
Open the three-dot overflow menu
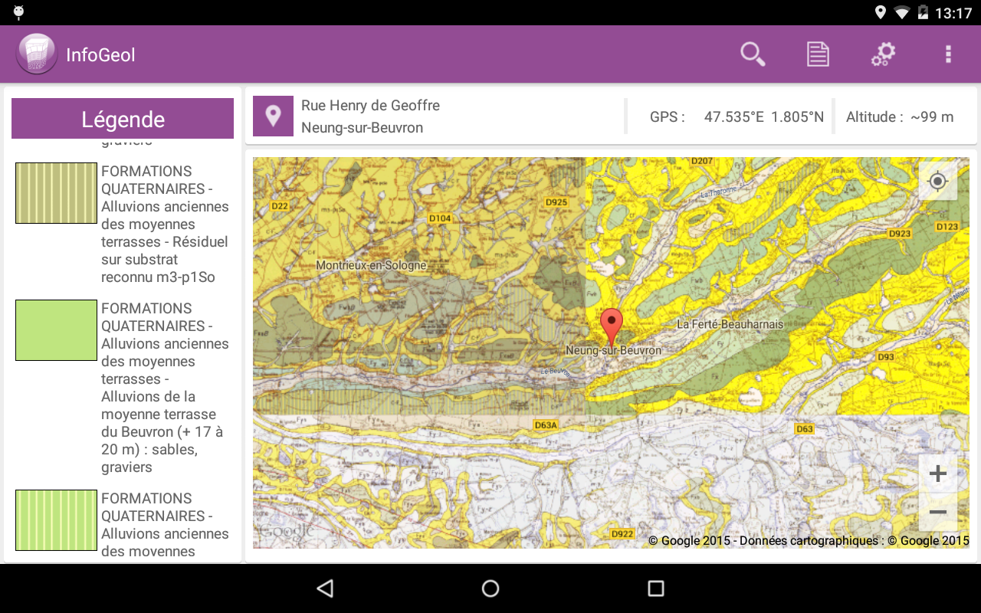coord(948,54)
